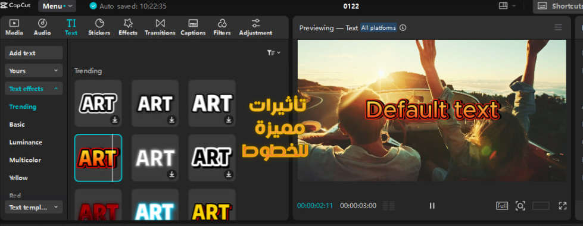The height and width of the screenshot is (226, 583).
Task: Choose the Multicolor category
Action: click(x=25, y=160)
